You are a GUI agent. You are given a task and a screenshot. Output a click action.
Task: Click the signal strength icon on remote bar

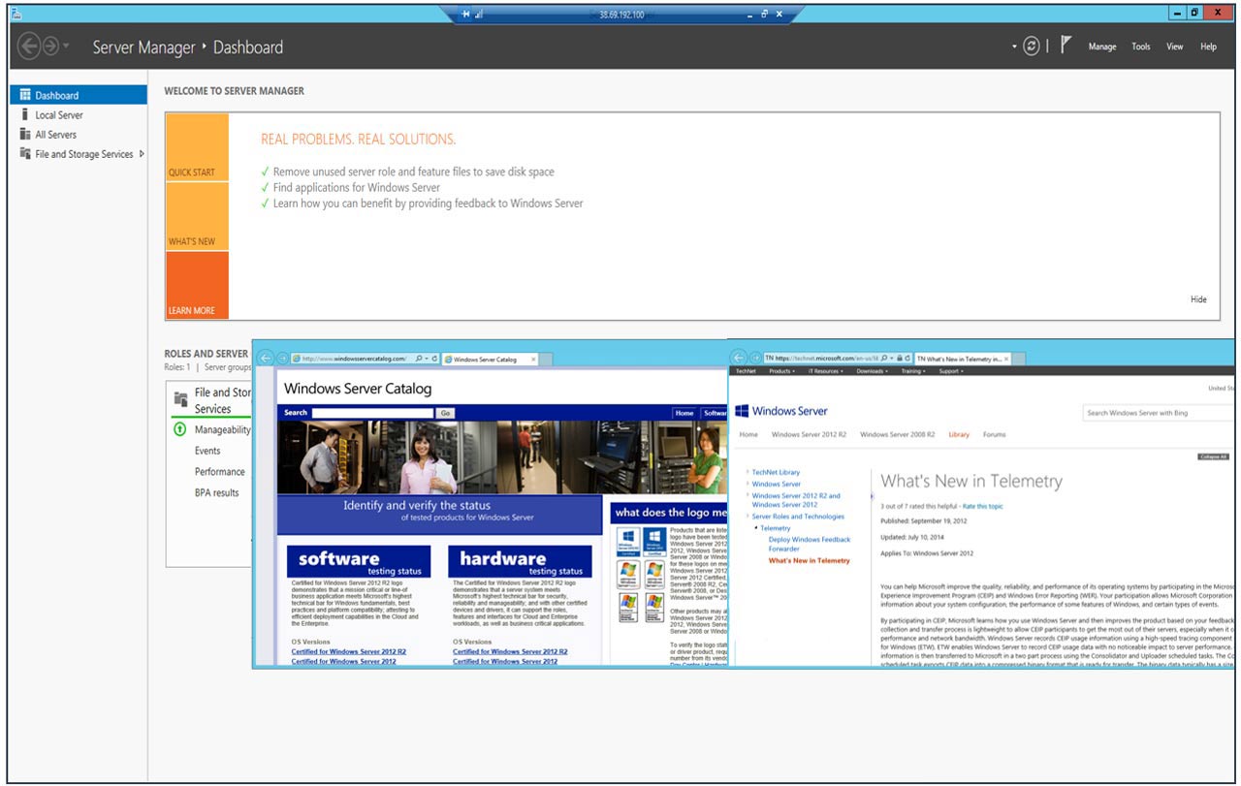pyautogui.click(x=479, y=15)
